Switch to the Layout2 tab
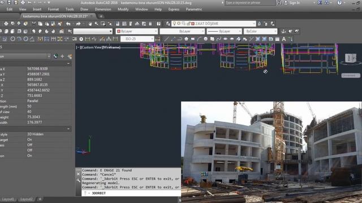This screenshot has width=362, height=203. pyautogui.click(x=27, y=199)
